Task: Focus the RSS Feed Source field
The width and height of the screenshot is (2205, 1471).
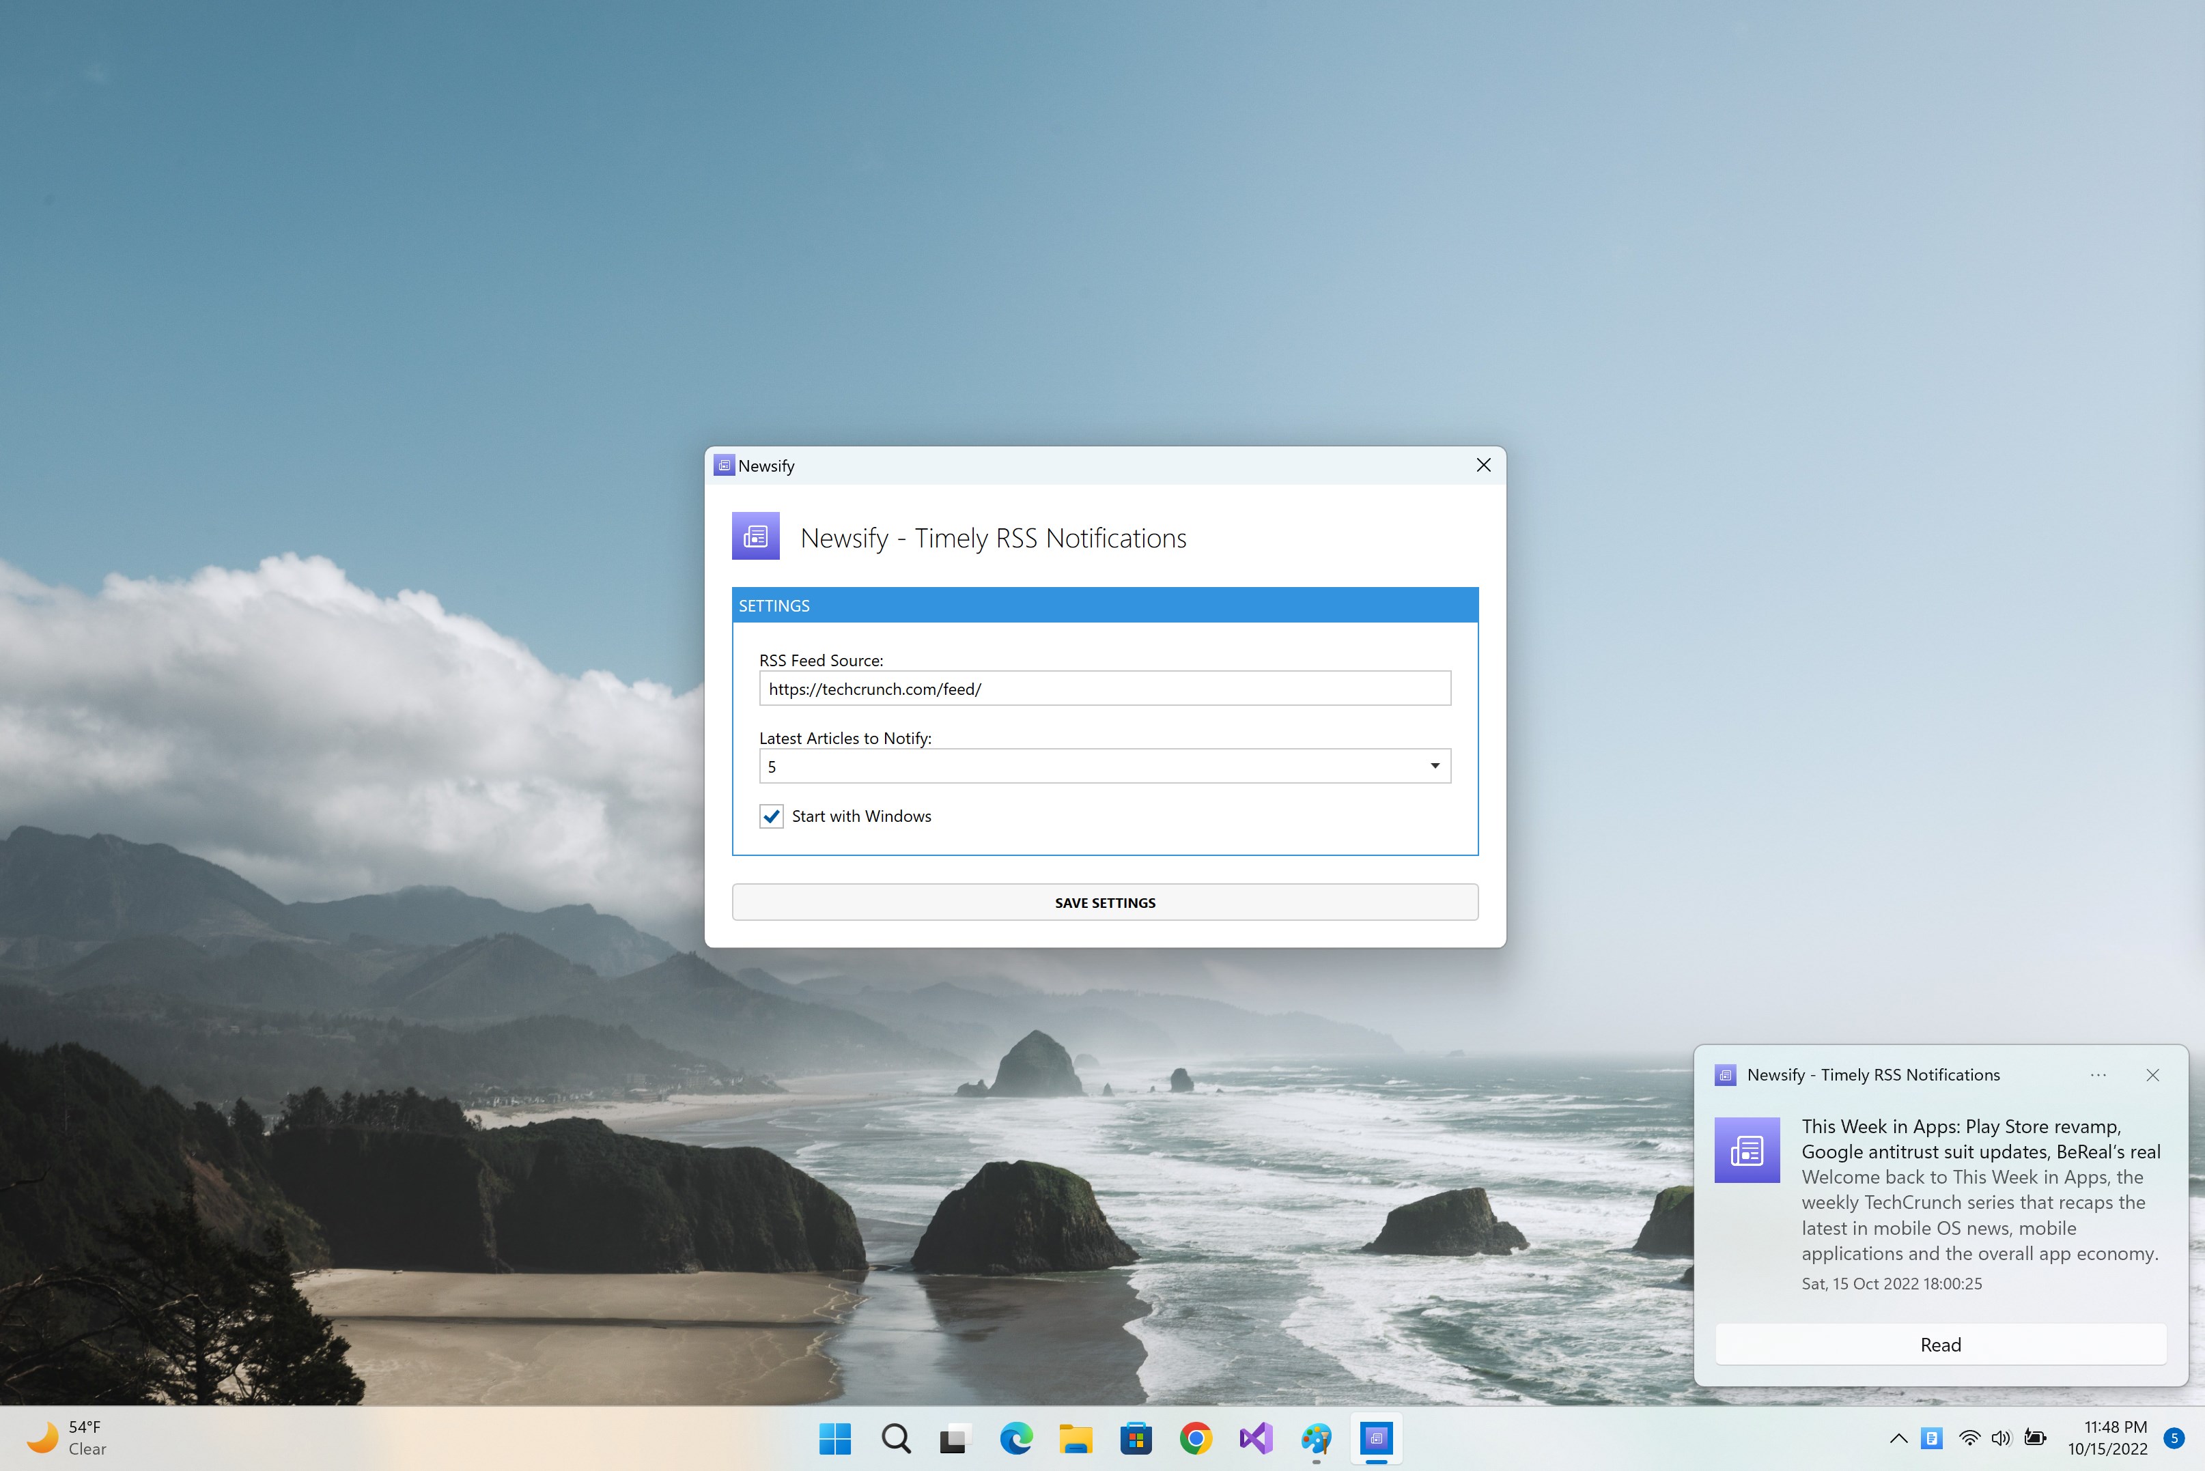Action: 1104,689
